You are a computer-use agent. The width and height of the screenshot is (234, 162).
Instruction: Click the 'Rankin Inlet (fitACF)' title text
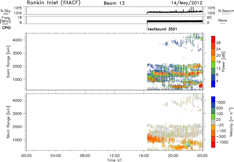click(x=54, y=3)
